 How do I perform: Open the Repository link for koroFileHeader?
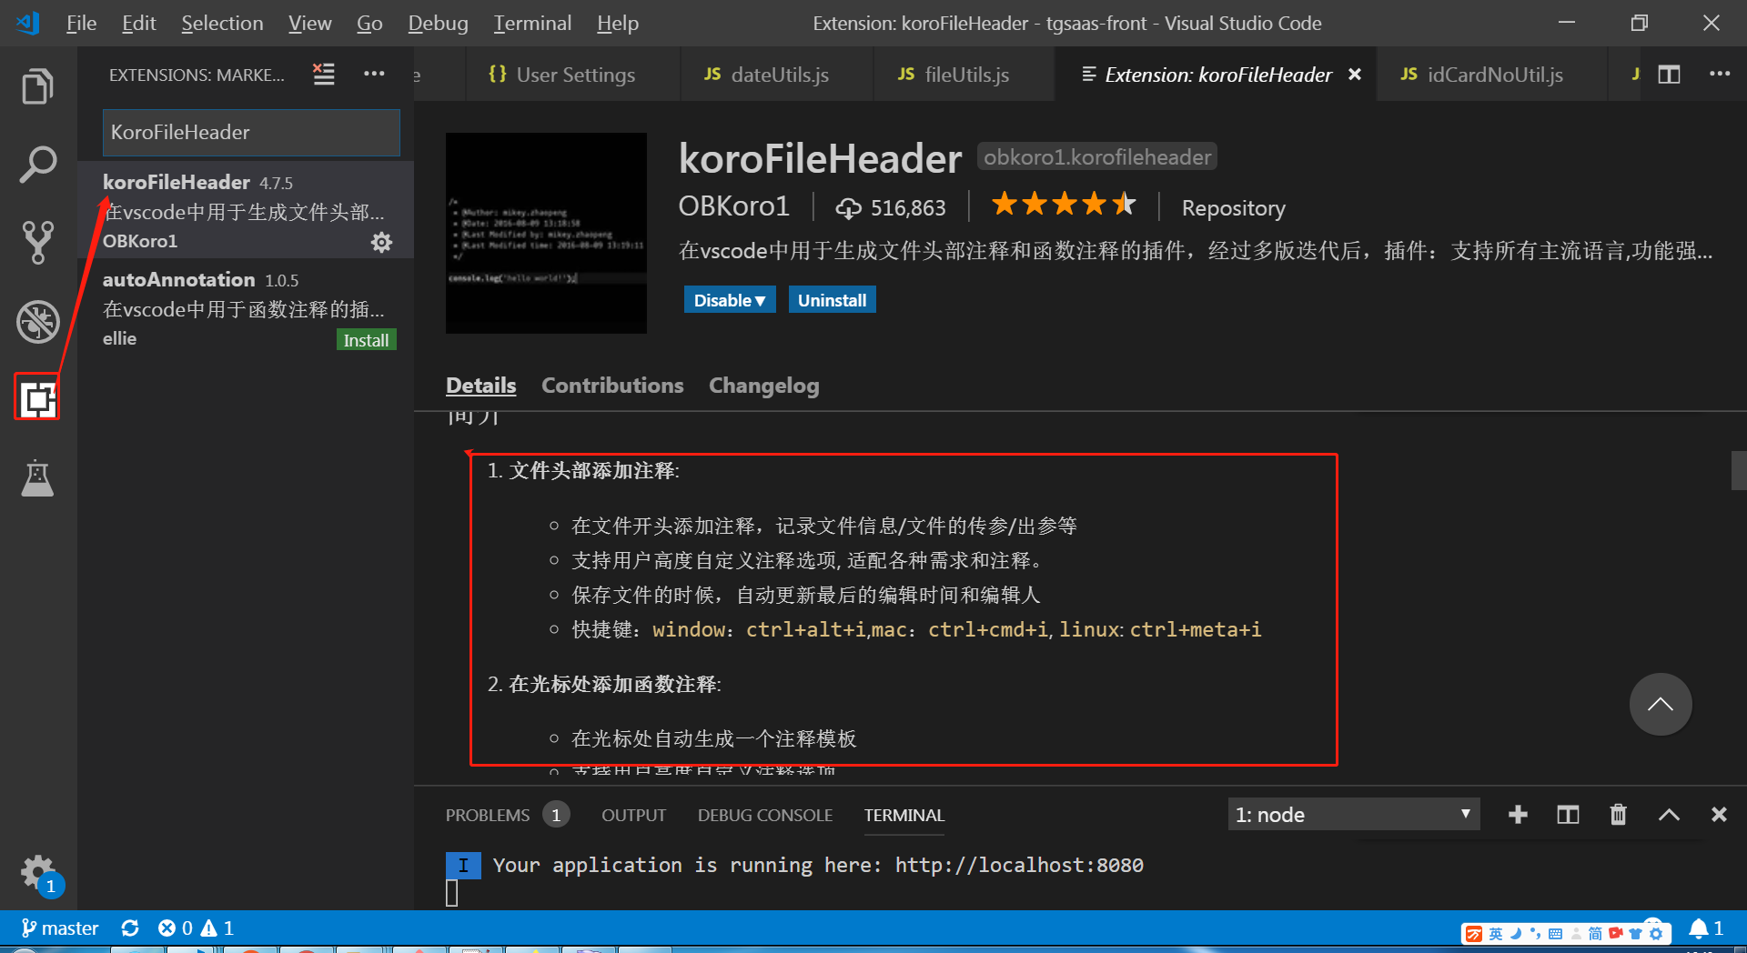[x=1233, y=207]
